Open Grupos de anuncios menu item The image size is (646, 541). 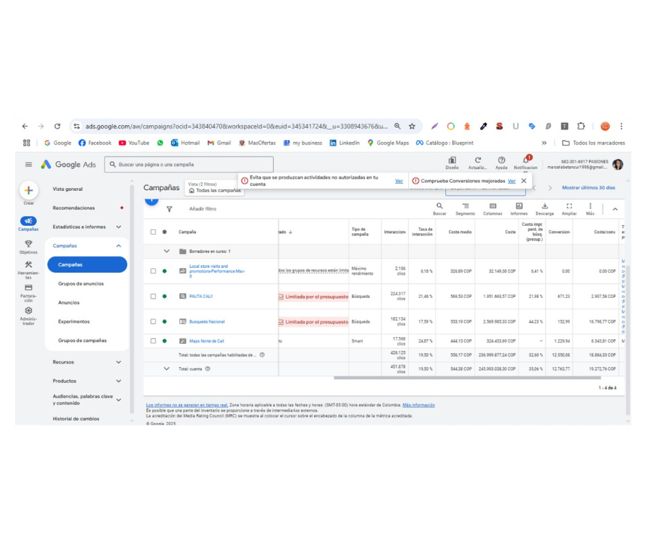81,284
